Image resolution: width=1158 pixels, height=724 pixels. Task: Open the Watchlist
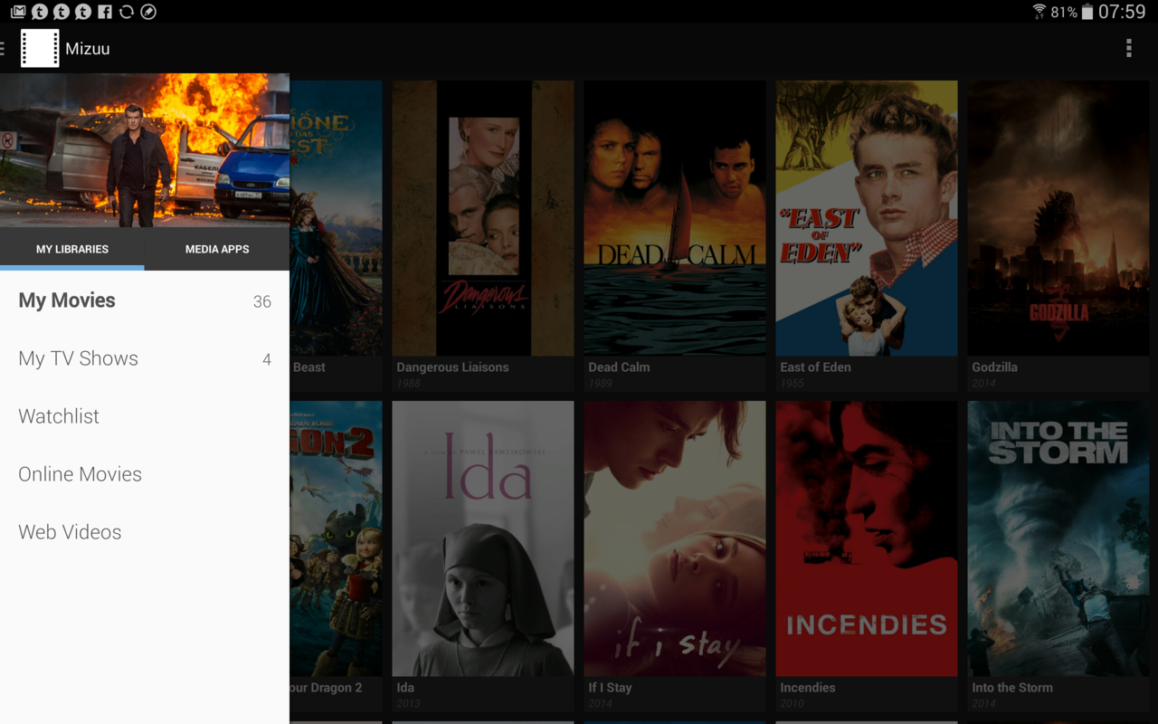pyautogui.click(x=145, y=416)
